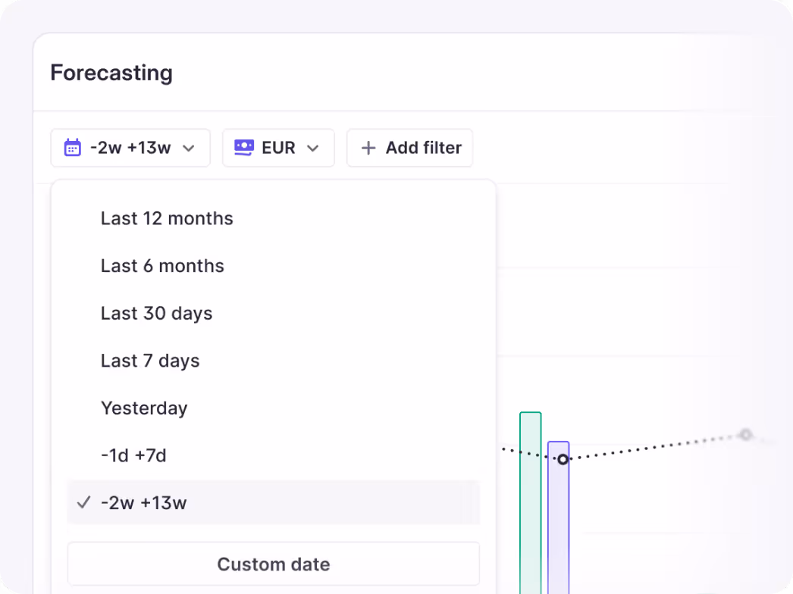The width and height of the screenshot is (793, 594).
Task: Click the calendar icon in date filter
Action: tap(72, 148)
